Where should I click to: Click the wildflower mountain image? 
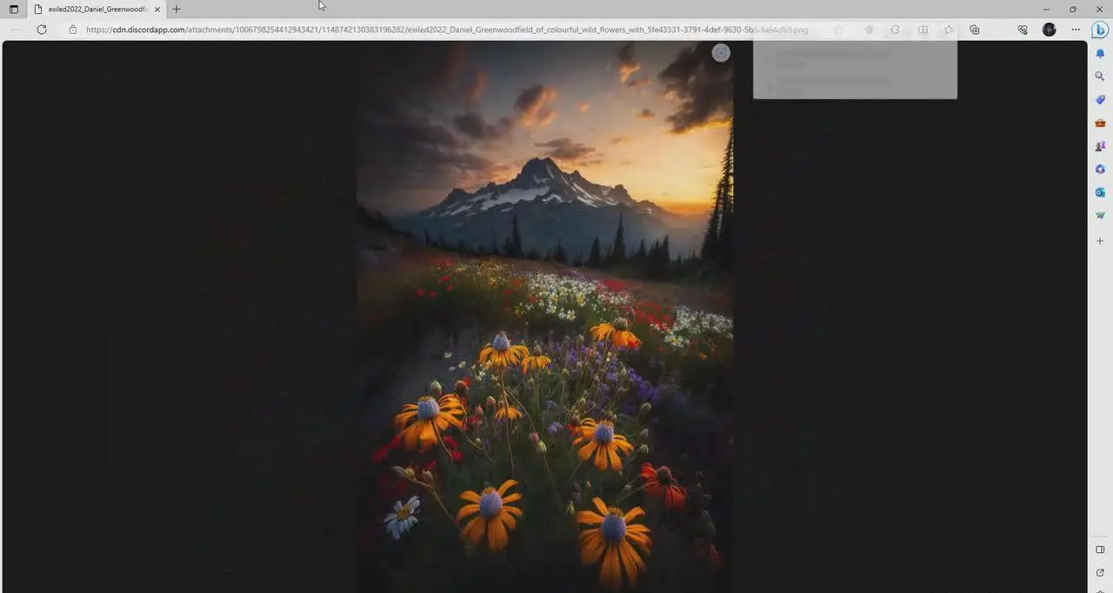[x=544, y=316]
